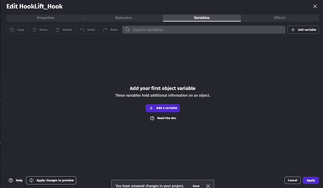Click Add variable in the toolbar
Screen dimensions: 323x188
click(x=303, y=30)
